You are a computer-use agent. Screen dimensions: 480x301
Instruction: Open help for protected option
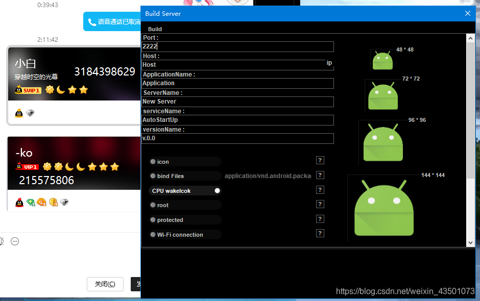pyautogui.click(x=320, y=219)
